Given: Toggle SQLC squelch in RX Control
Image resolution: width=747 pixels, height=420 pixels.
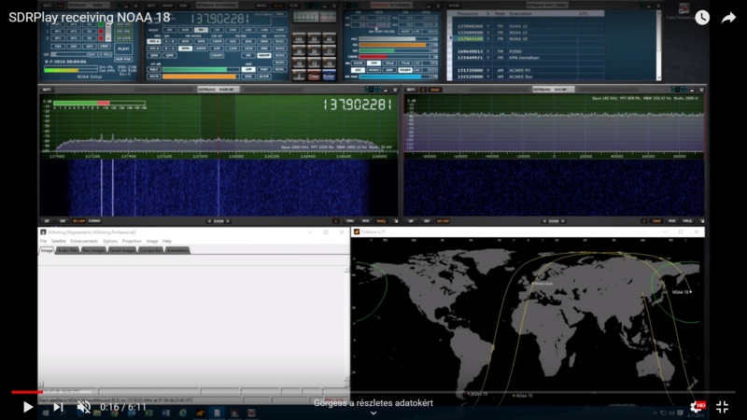Looking at the screenshot, I should [x=154, y=69].
